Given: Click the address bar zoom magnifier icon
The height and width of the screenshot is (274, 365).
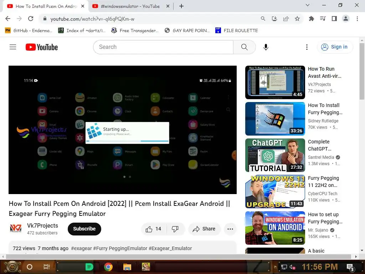Looking at the screenshot, I should tap(263, 19).
